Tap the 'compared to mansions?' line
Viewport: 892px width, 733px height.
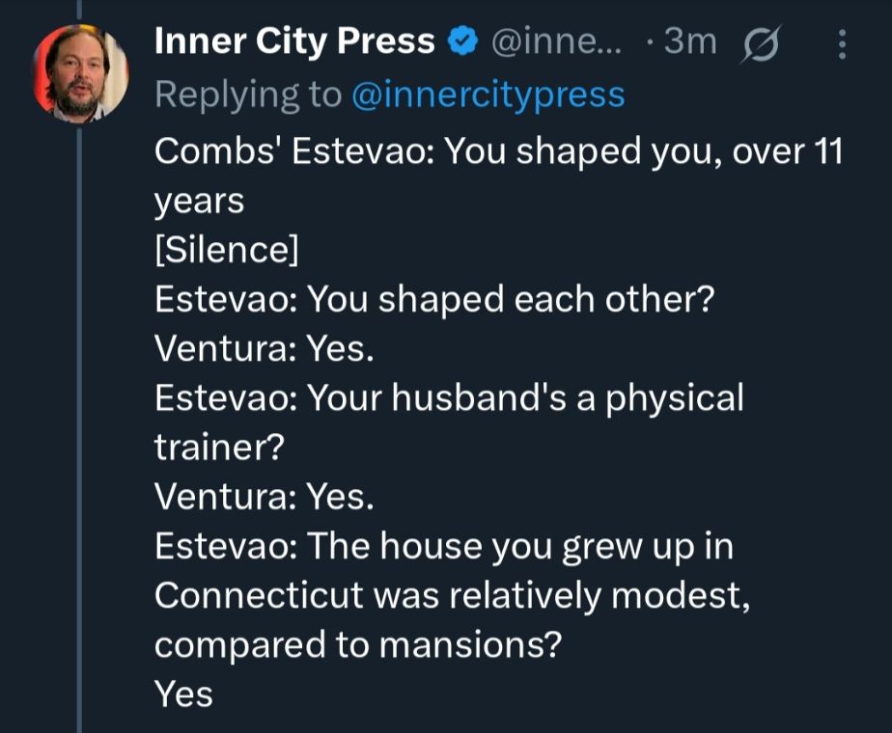(x=357, y=644)
